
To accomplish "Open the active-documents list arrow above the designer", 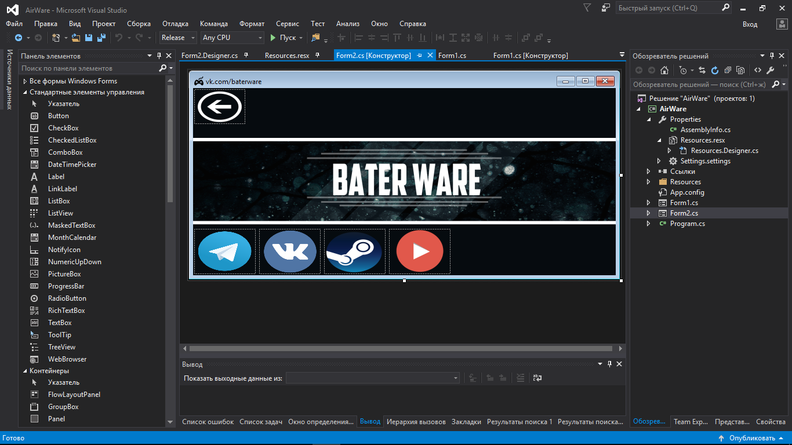I will pos(622,55).
